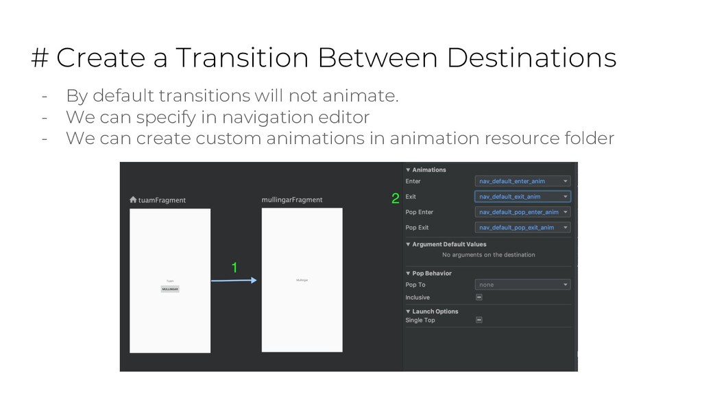Click the 'Pop To' label
702x395 pixels.
(415, 285)
